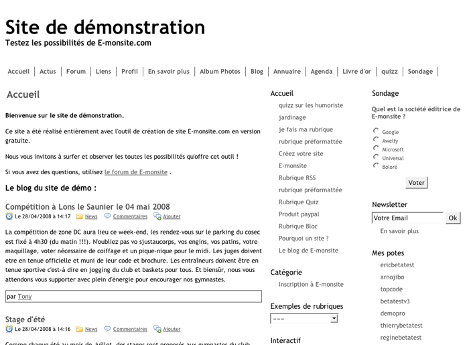Open jardinage sidebar link

tap(292, 117)
